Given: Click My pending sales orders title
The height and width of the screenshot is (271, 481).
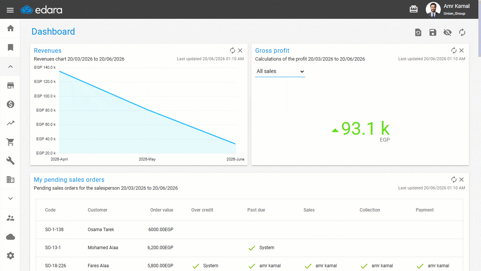Looking at the screenshot, I should [69, 180].
